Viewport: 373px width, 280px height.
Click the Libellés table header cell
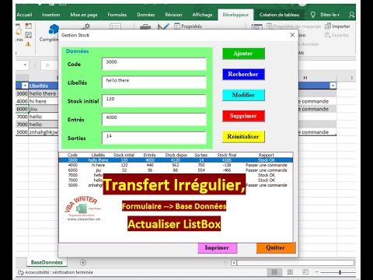point(44,86)
